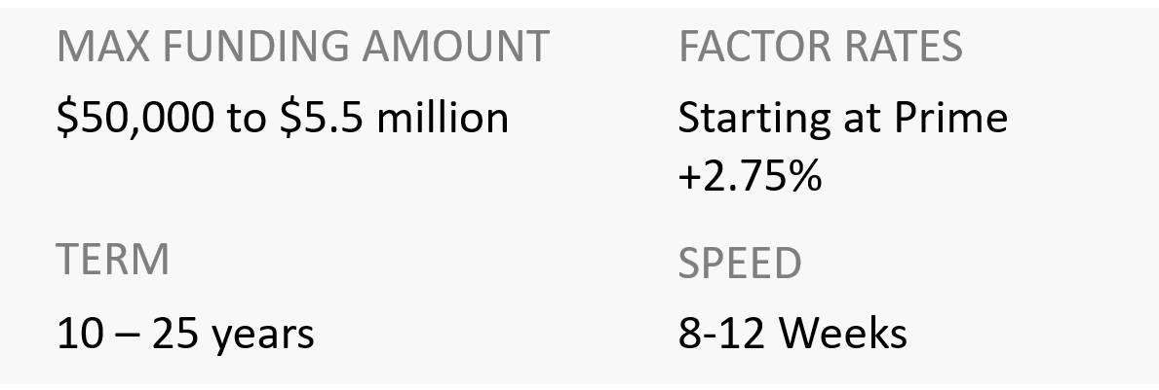
Task: Click the word "Weeks" under SPEED
Action: [844, 334]
